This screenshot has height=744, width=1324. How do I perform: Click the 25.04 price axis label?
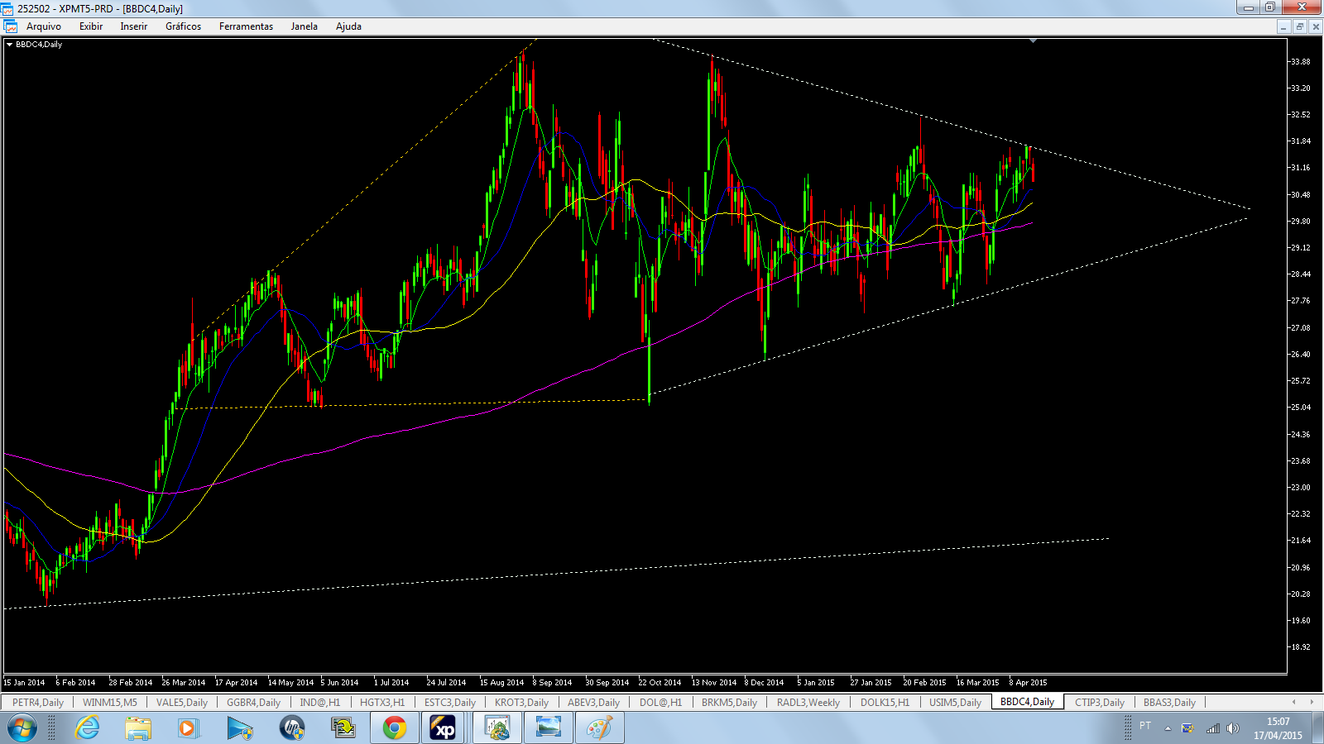click(1300, 408)
